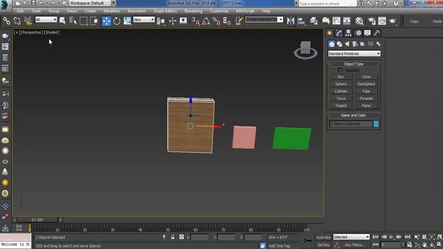Toggle Selection Lock in status bar
This screenshot has width=443, height=249.
(172, 237)
